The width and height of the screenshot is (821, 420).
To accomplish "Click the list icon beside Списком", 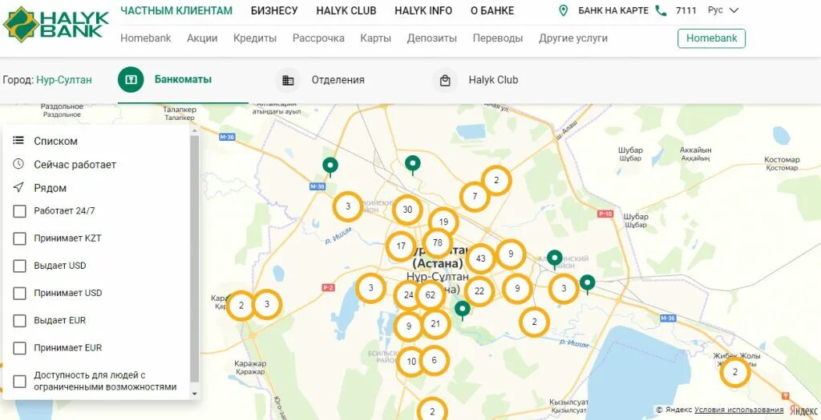I will pyautogui.click(x=19, y=141).
